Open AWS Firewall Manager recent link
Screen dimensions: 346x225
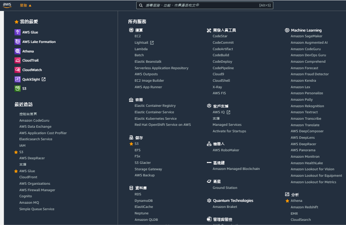point(37,190)
